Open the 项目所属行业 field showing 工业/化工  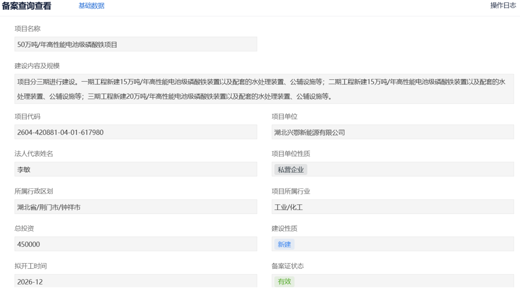pos(393,207)
